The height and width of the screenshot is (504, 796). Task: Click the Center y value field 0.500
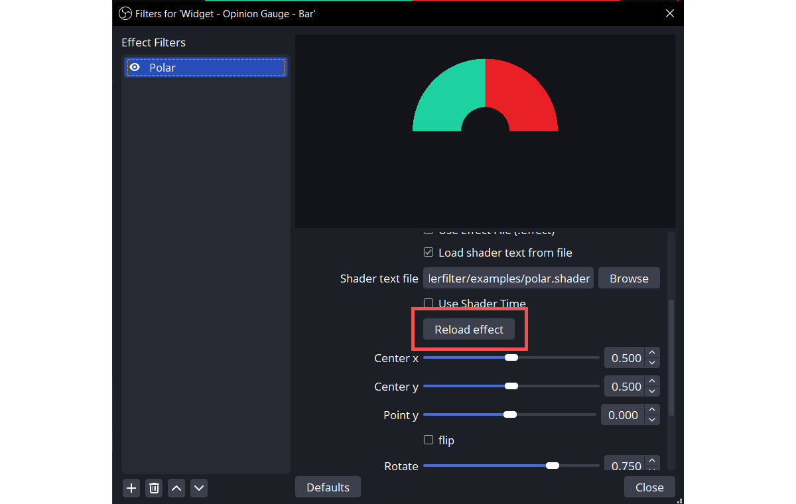click(x=624, y=387)
